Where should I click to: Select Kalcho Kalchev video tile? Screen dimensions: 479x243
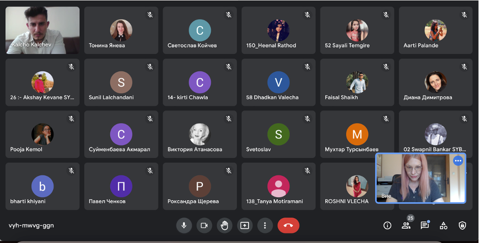point(42,30)
